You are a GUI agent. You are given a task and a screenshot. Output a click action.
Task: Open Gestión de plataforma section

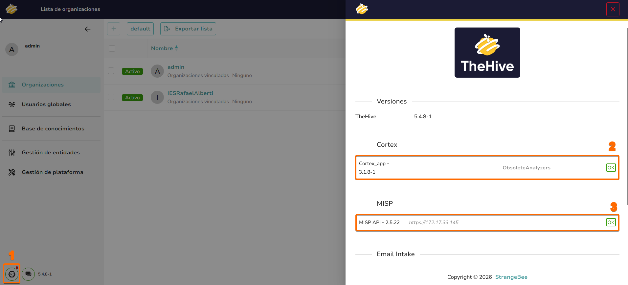pyautogui.click(x=51, y=172)
